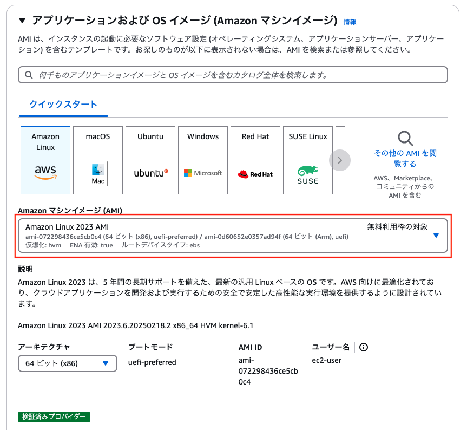This screenshot has width=467, height=430.
Task: Open the Amazon Linux 2023 AMI dropdown
Action: [x=233, y=236]
